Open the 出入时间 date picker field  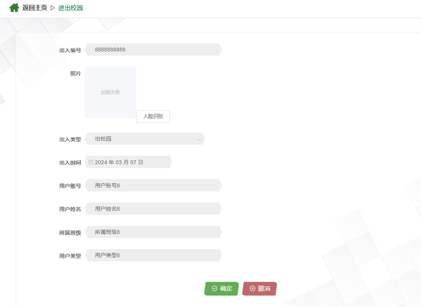click(x=128, y=162)
